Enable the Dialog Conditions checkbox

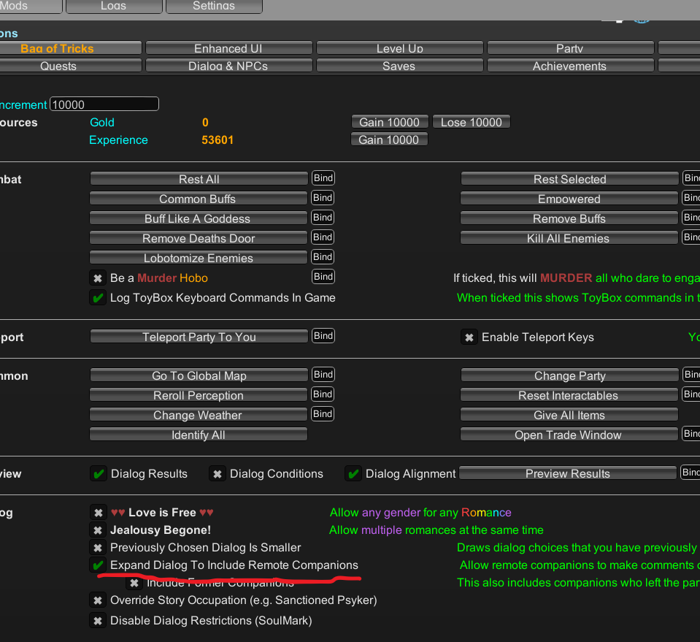[217, 473]
